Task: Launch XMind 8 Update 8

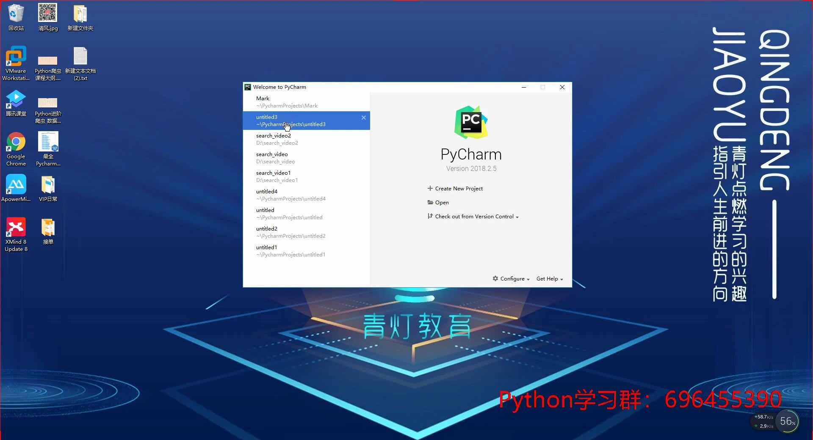Action: tap(16, 226)
